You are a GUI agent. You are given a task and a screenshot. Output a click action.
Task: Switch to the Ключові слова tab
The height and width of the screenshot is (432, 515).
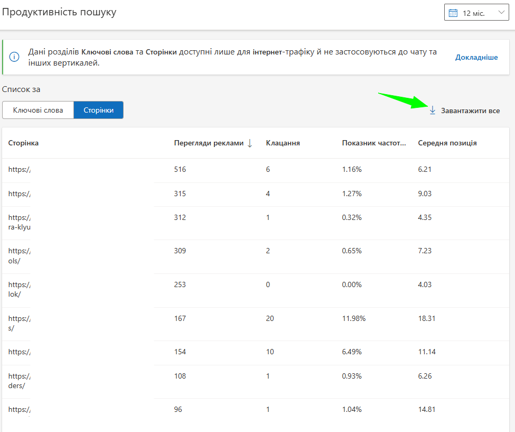click(38, 110)
